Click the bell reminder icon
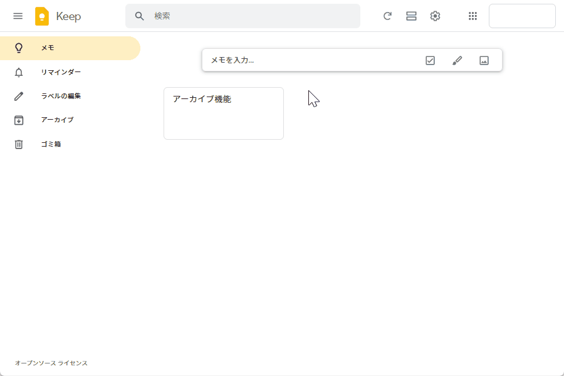Screen dimensions: 564x376 (x=19, y=72)
